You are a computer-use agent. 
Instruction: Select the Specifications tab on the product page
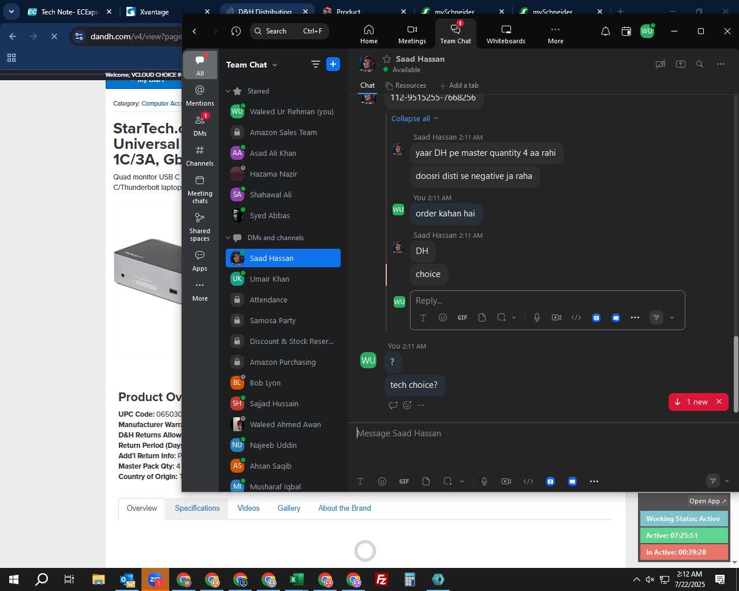[197, 508]
